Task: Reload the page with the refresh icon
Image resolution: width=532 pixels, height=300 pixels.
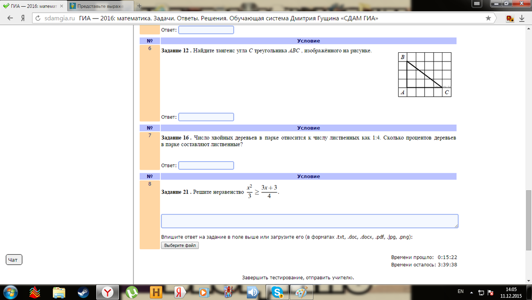Action: (38, 18)
